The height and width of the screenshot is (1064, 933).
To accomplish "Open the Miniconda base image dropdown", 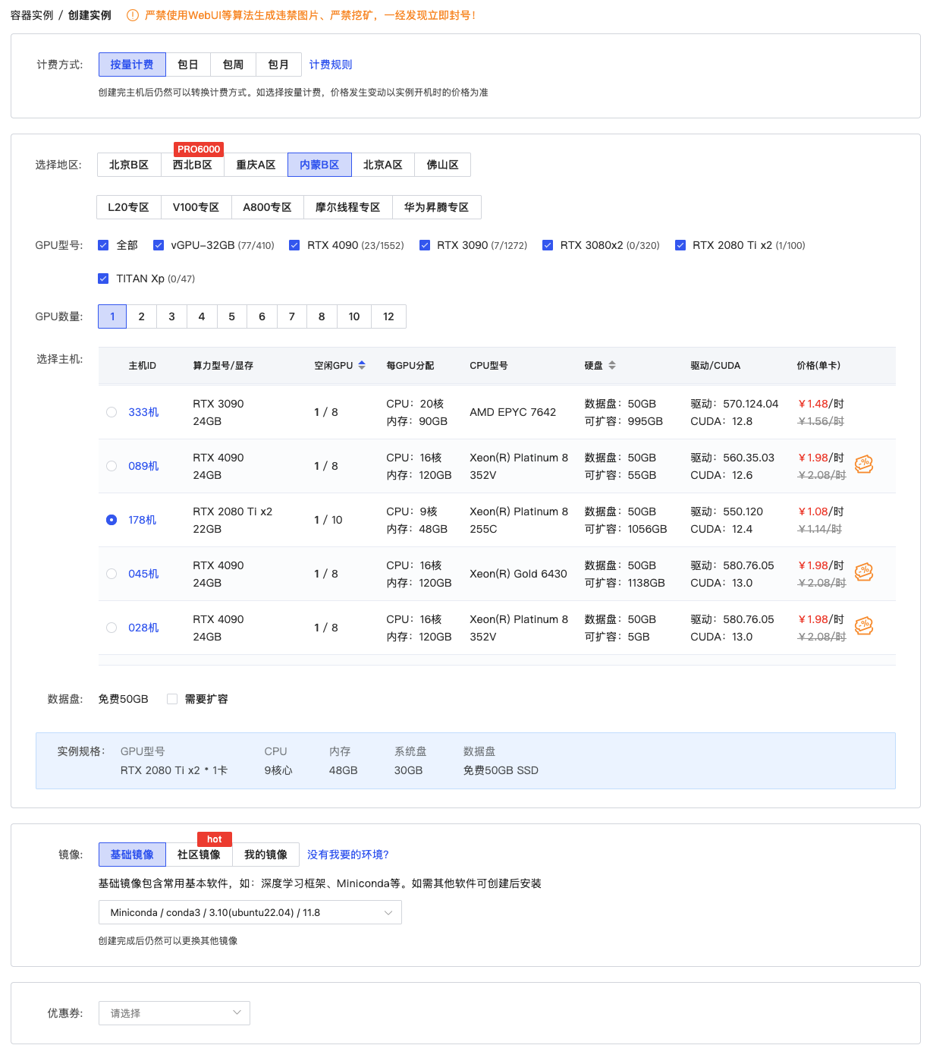I will tap(250, 912).
